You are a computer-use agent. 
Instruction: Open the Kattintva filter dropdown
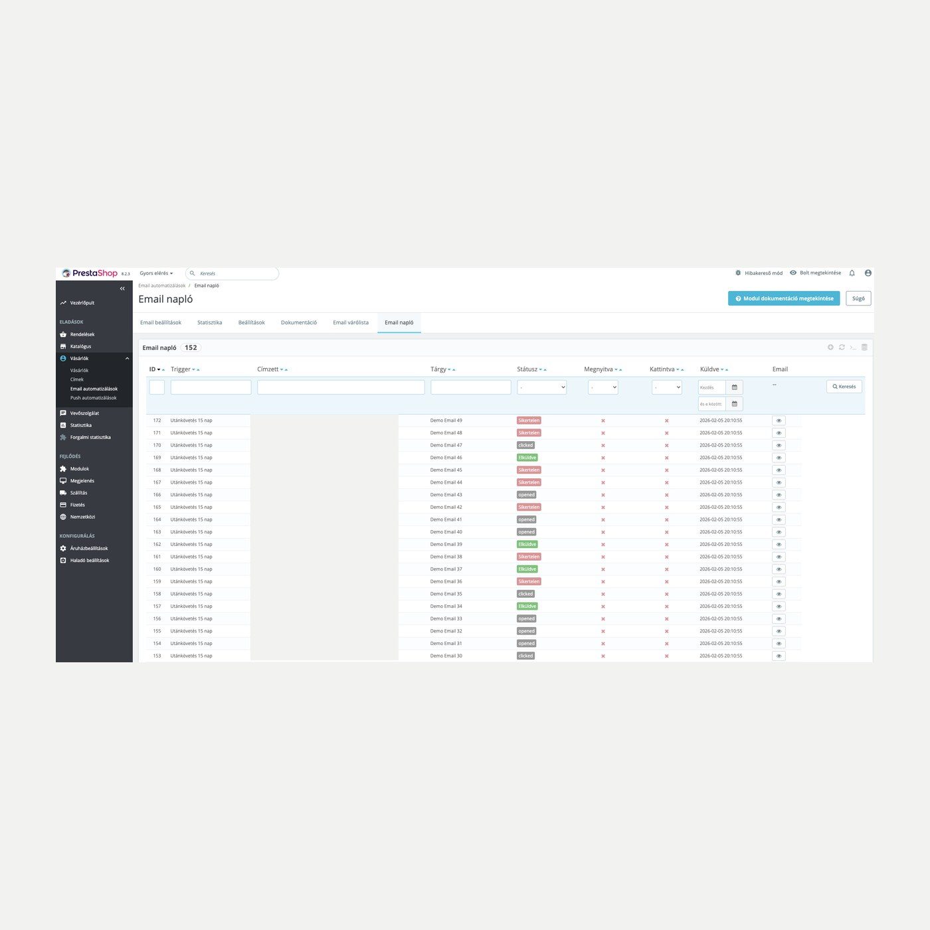[x=667, y=387]
